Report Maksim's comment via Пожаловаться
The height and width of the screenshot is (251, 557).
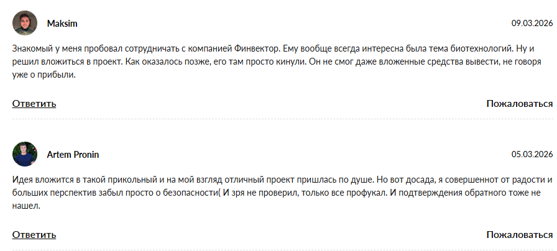(x=519, y=104)
